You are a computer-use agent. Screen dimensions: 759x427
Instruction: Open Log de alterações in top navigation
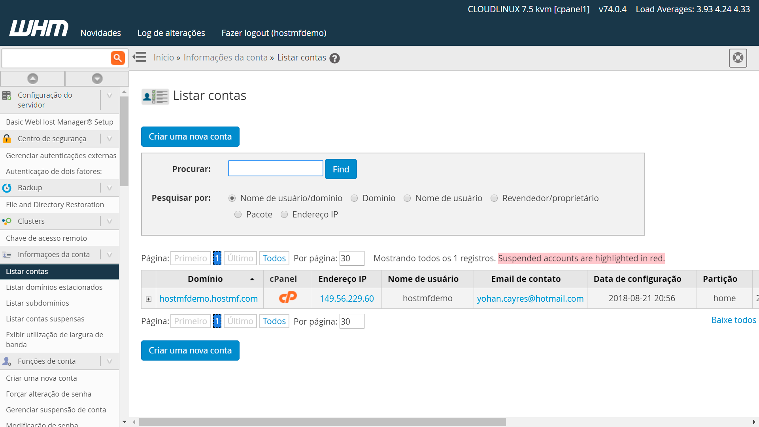pos(171,33)
